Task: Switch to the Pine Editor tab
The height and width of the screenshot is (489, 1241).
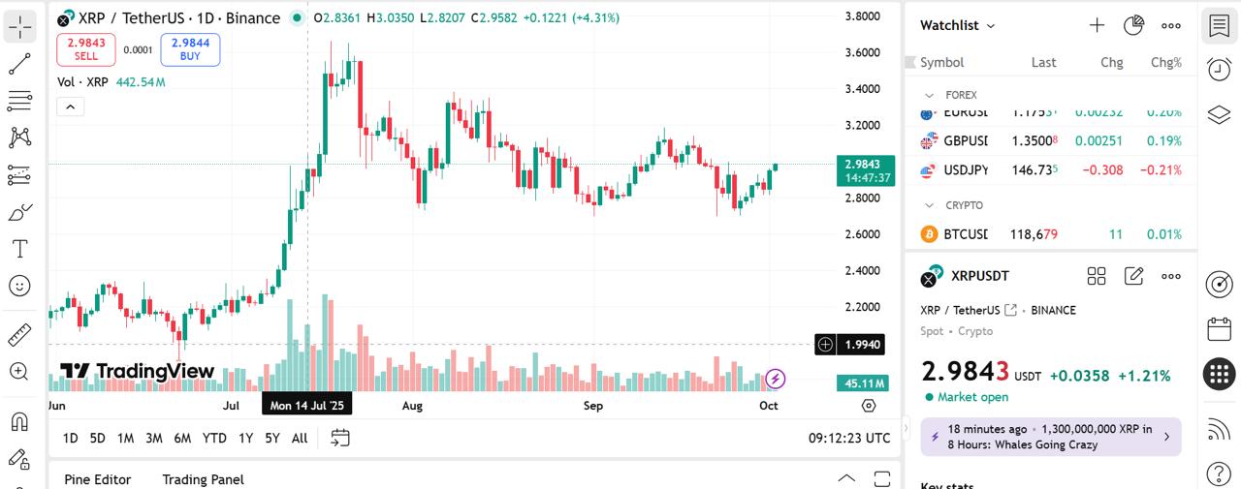Action: (x=97, y=479)
